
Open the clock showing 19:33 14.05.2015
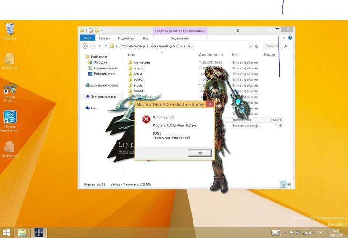[x=336, y=233]
